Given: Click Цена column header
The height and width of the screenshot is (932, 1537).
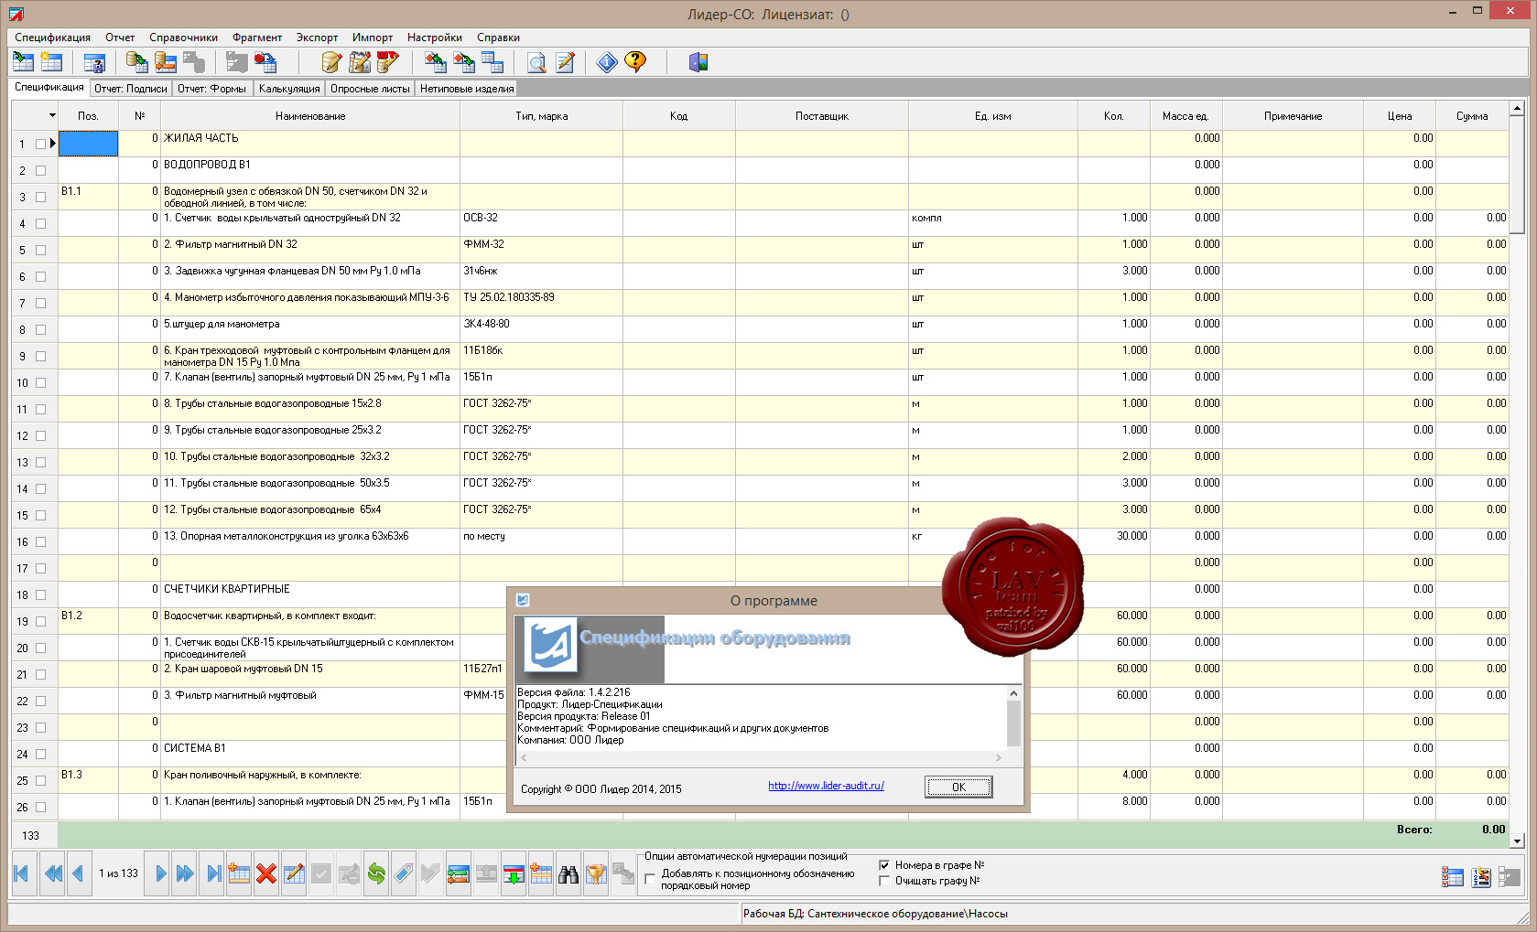Looking at the screenshot, I should coord(1400,116).
